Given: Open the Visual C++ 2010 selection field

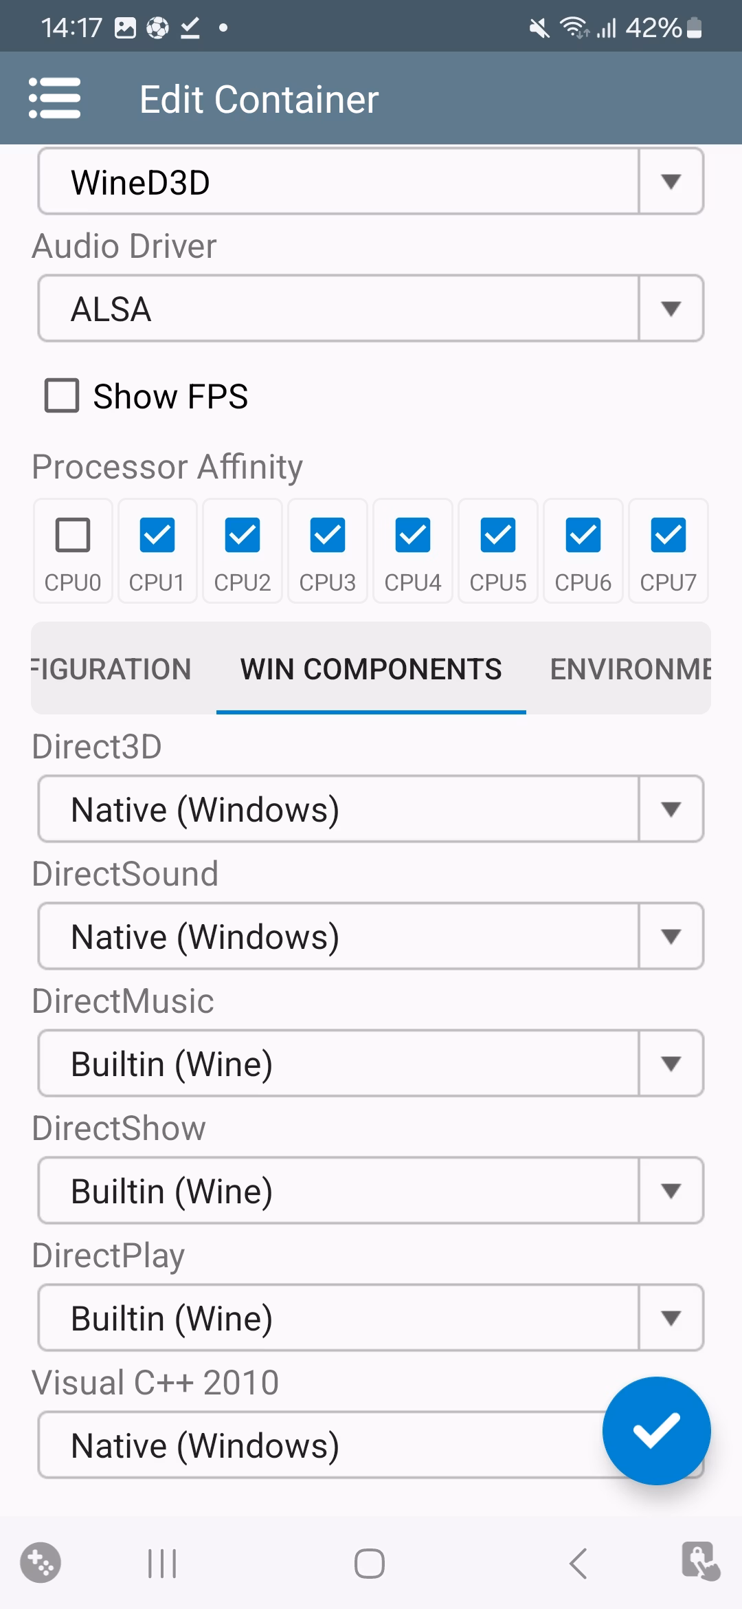Looking at the screenshot, I should tap(316, 1445).
